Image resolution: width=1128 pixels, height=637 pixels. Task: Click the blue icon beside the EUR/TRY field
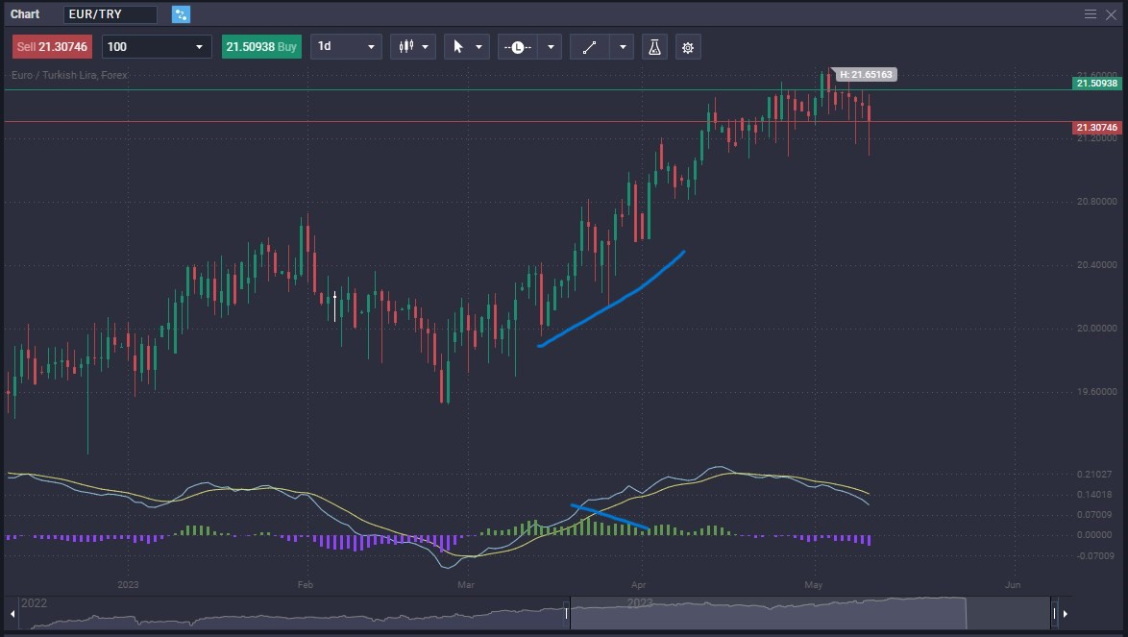tap(181, 13)
